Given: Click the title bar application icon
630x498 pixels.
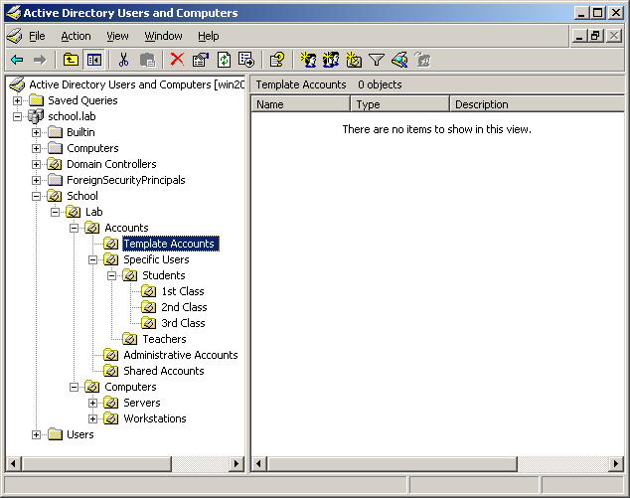Looking at the screenshot, I should coord(13,13).
